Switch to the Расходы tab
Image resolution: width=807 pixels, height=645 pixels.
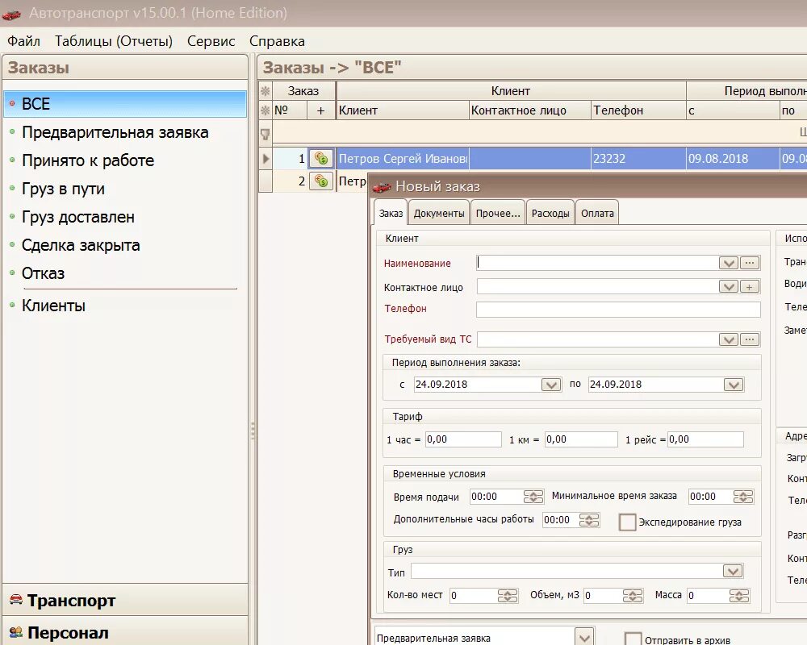tap(550, 214)
